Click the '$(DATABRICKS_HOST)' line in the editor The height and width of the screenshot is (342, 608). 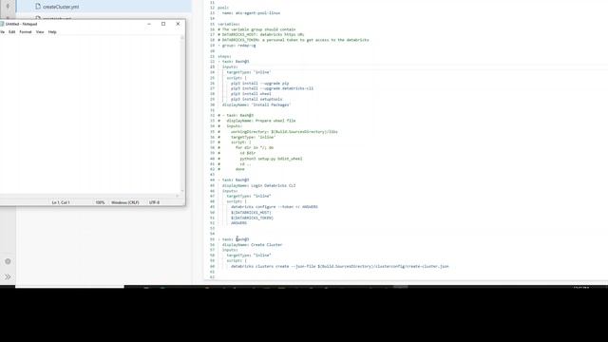coord(251,213)
